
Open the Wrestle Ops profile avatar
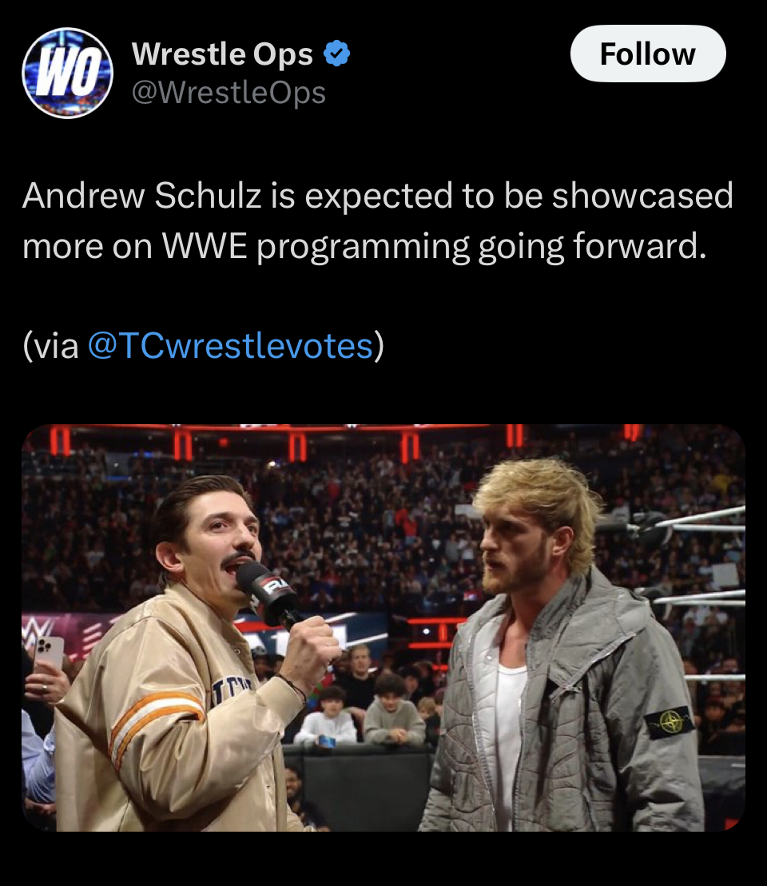coord(67,73)
